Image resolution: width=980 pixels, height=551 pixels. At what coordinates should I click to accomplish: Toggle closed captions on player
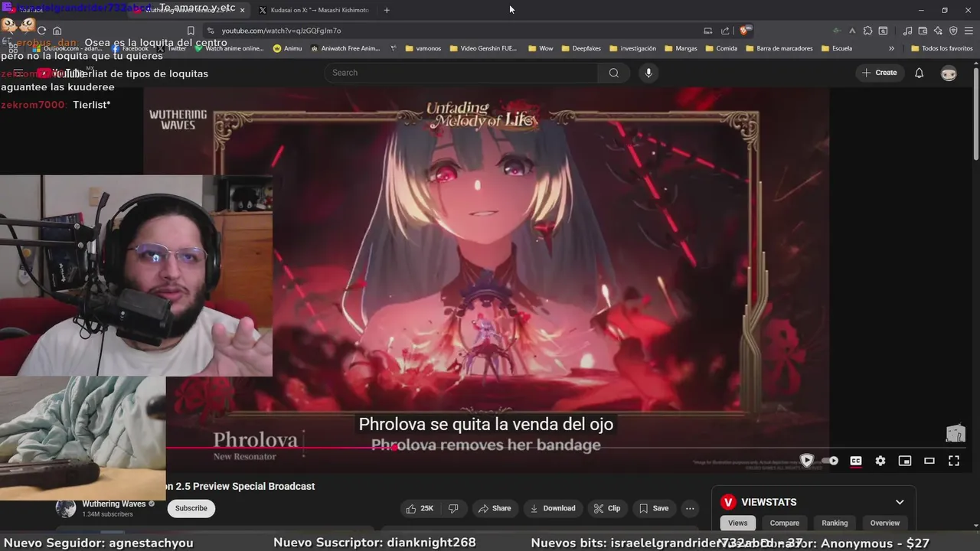coord(856,461)
